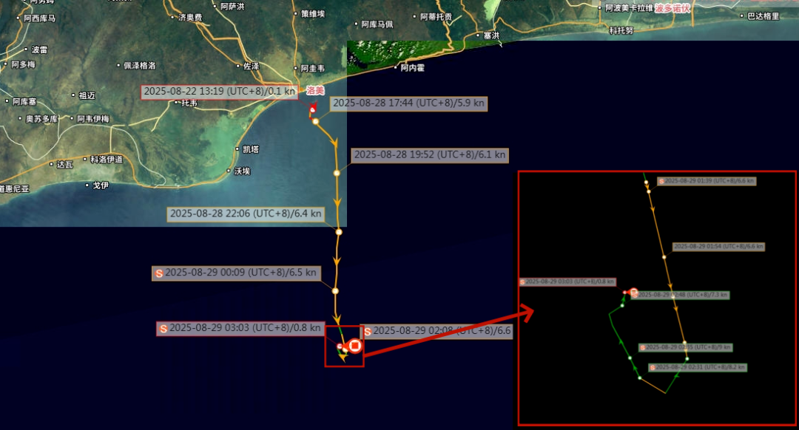Click inset label 2025-08-29 03:03 /0.8 kn
799x430 pixels.
click(567, 282)
